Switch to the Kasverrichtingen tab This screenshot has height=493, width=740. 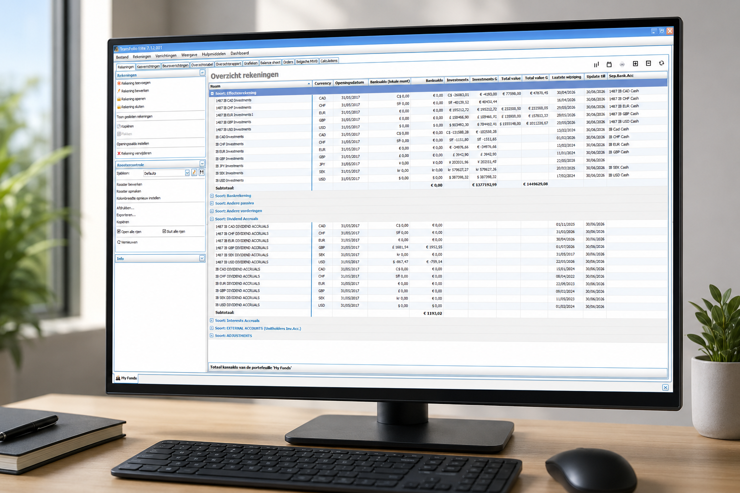(x=148, y=66)
